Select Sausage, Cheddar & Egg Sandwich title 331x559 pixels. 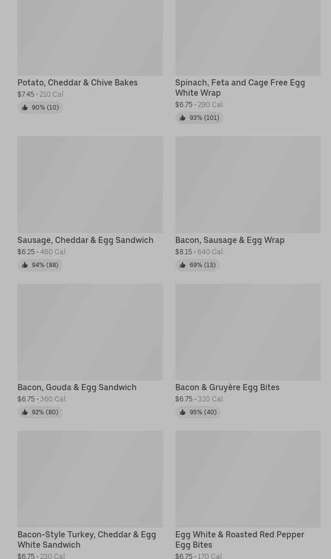pyautogui.click(x=85, y=240)
